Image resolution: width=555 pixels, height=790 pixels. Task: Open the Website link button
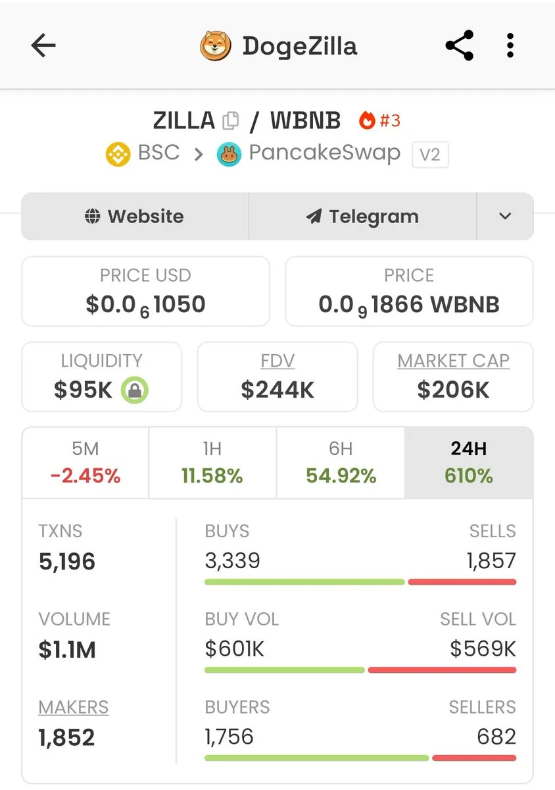coord(135,217)
